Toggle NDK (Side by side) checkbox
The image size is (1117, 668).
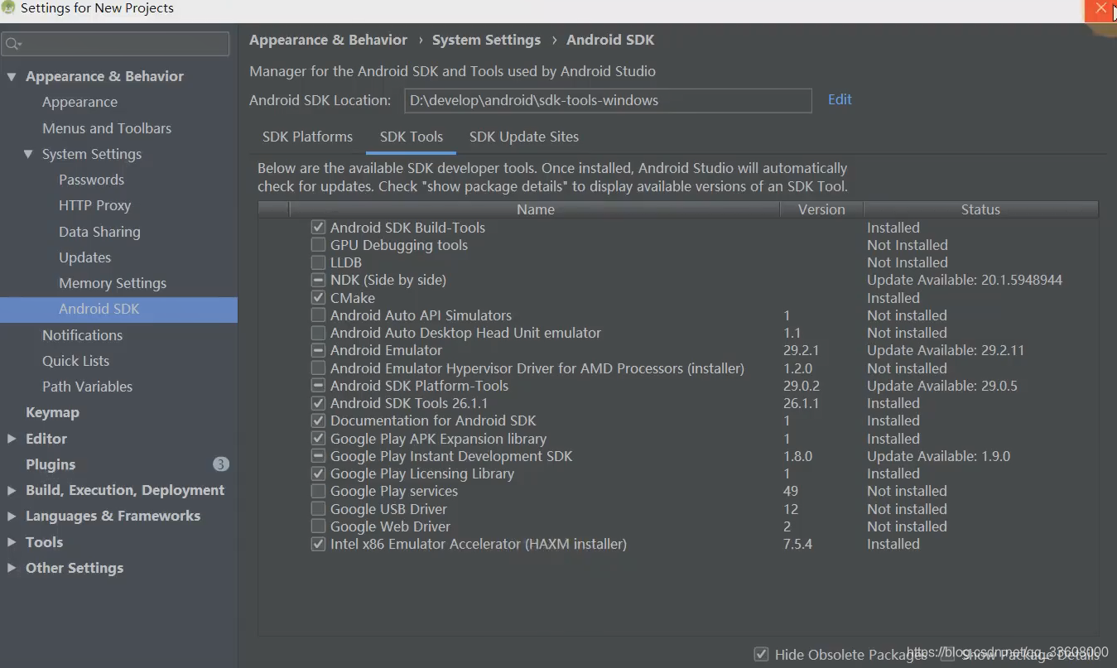point(318,281)
